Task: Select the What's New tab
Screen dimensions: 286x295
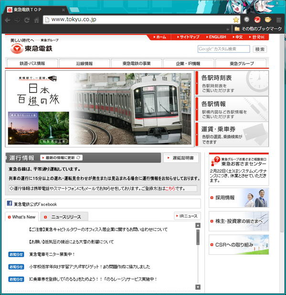Action: (x=22, y=217)
